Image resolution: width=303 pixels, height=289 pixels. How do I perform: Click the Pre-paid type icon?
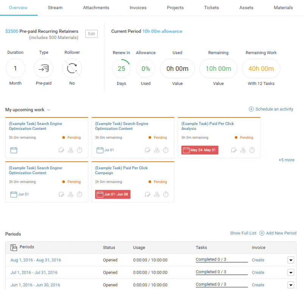point(44,68)
